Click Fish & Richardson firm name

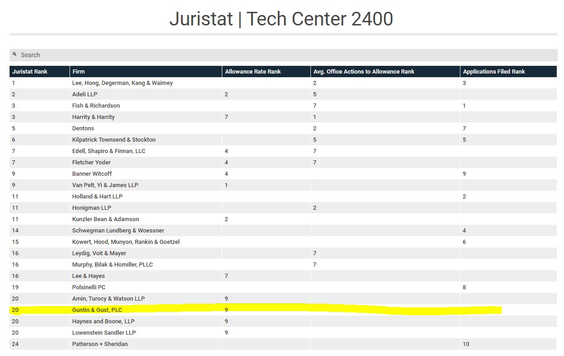[96, 106]
